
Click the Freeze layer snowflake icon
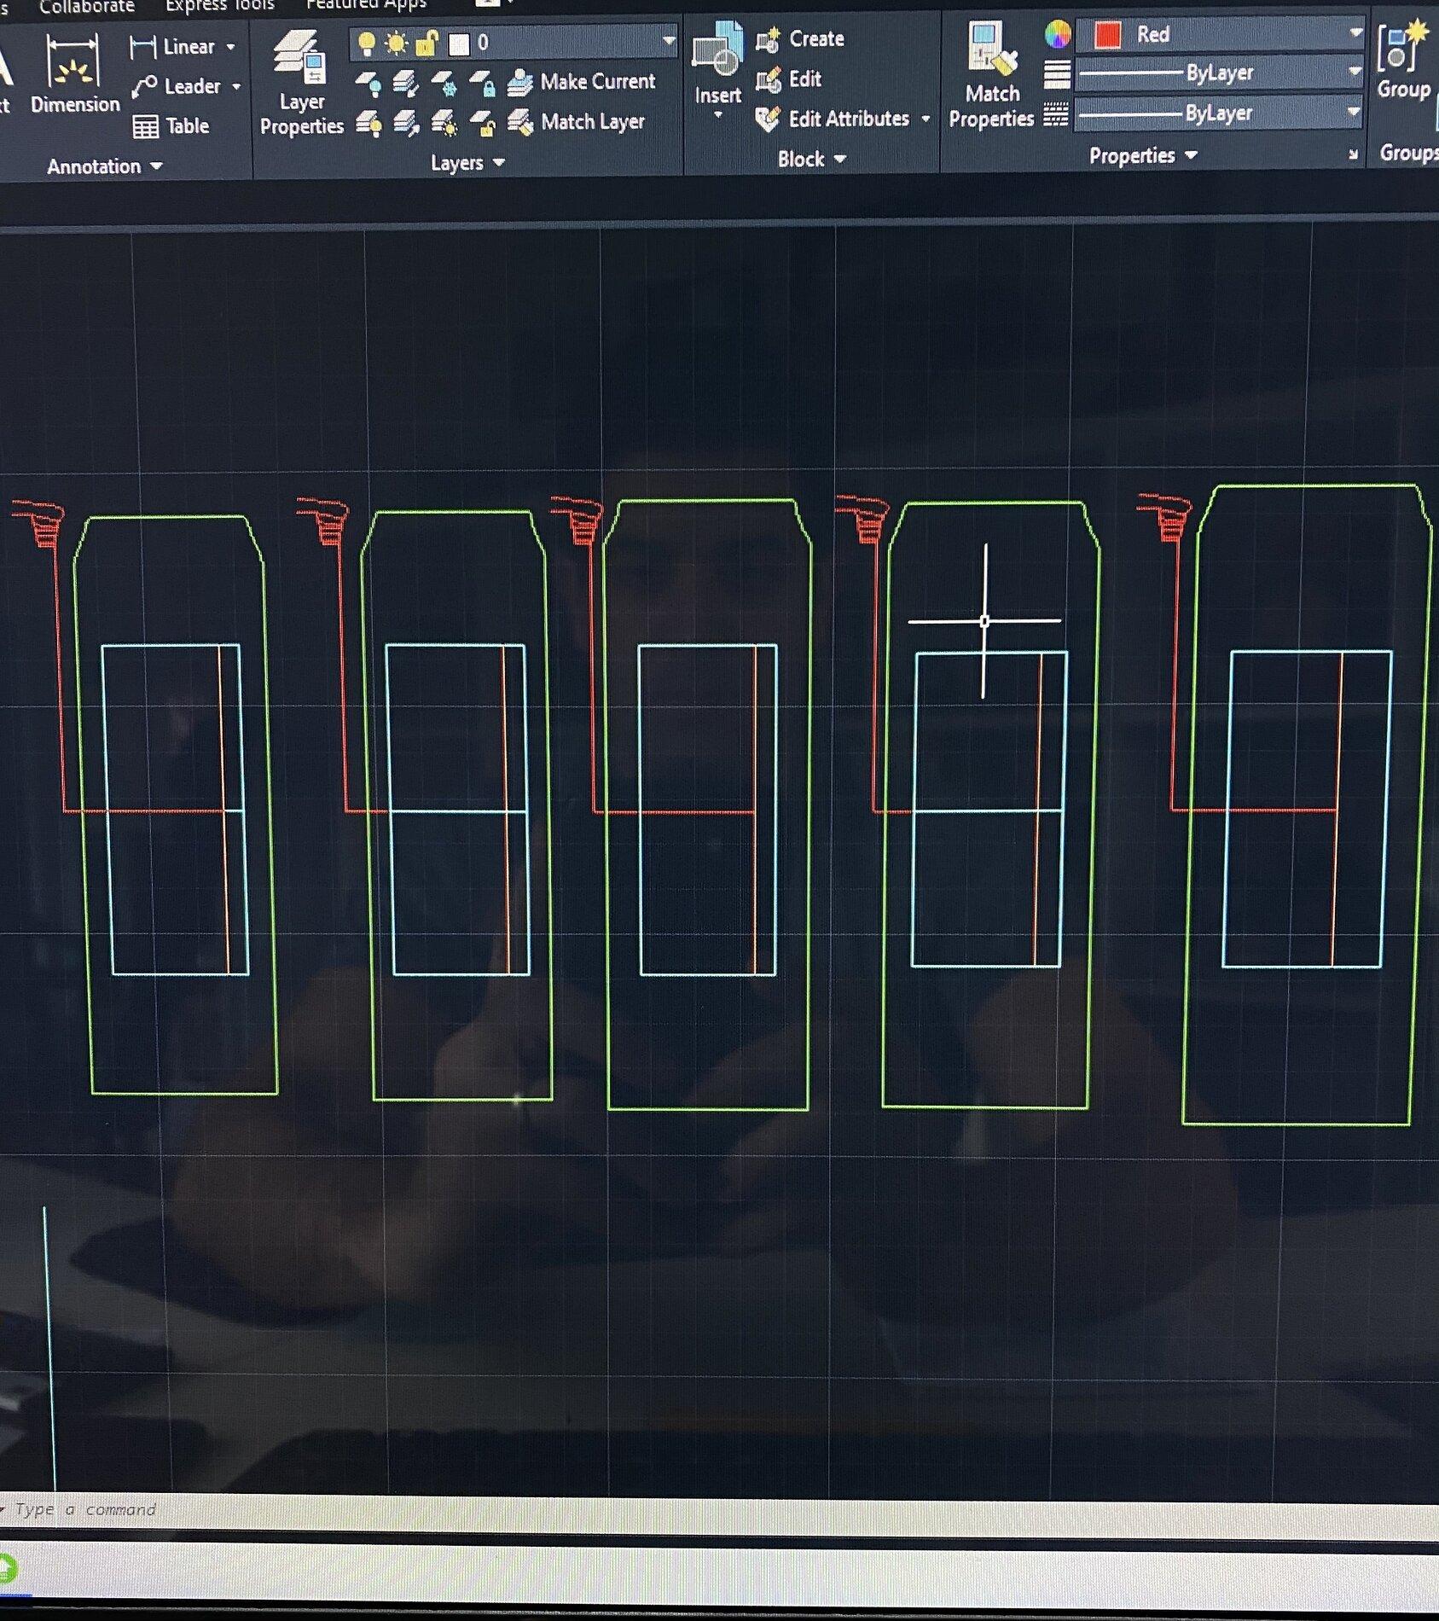tap(444, 84)
